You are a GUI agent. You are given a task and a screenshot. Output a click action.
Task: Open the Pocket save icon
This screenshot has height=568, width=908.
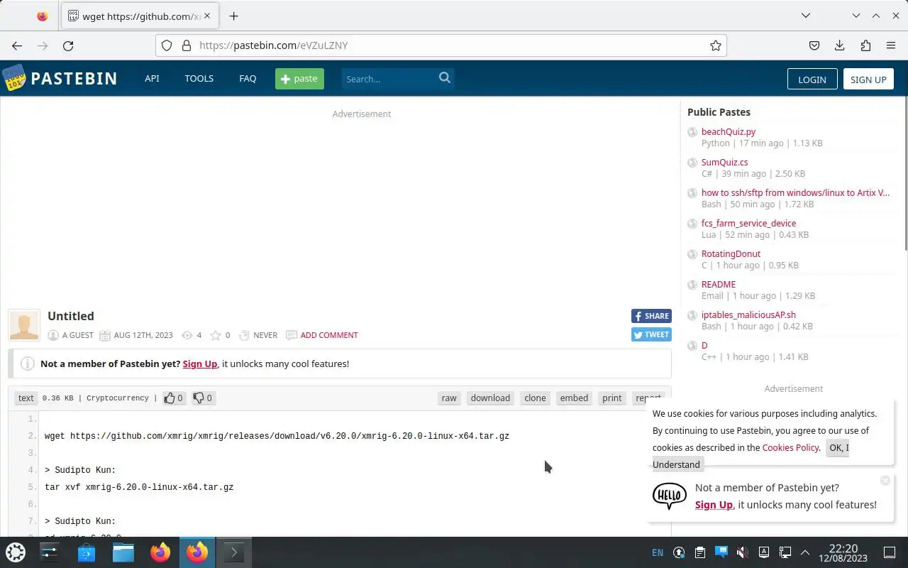pos(814,45)
